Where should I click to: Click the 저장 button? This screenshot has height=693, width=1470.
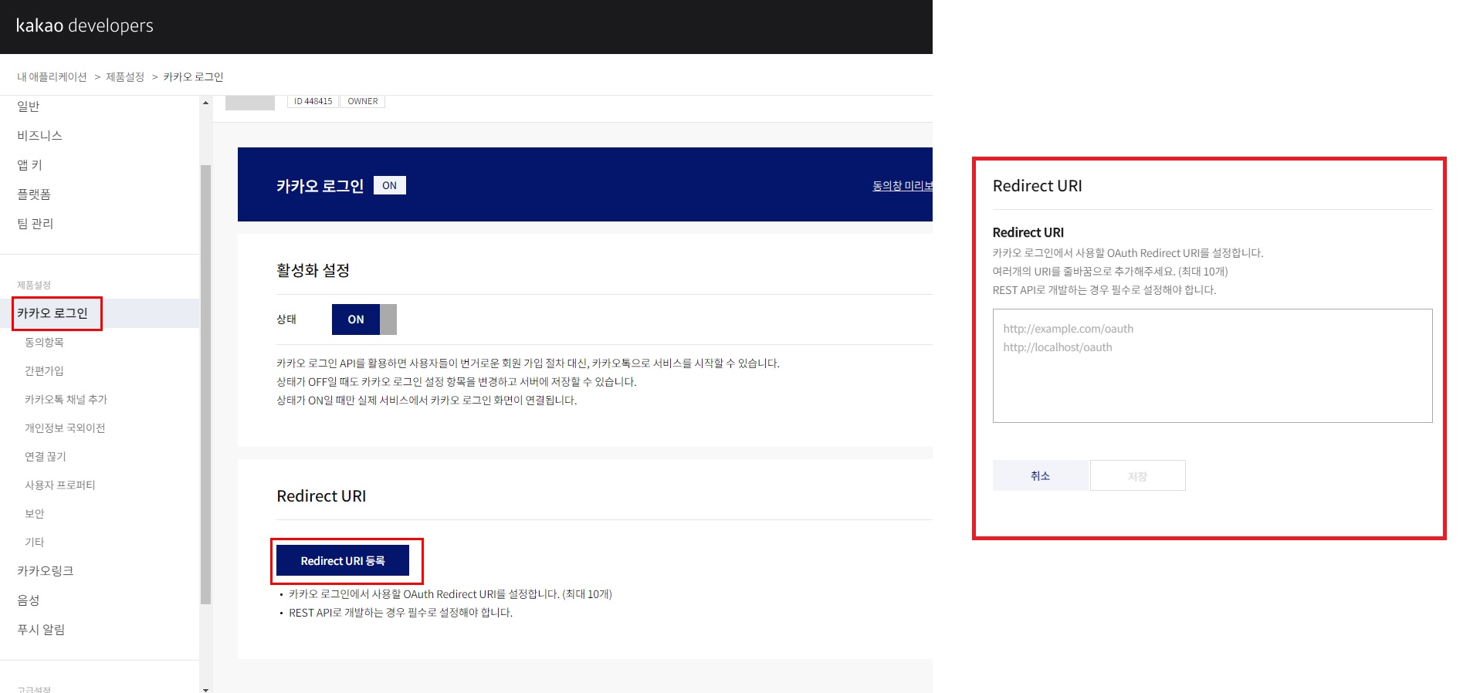coord(1138,475)
